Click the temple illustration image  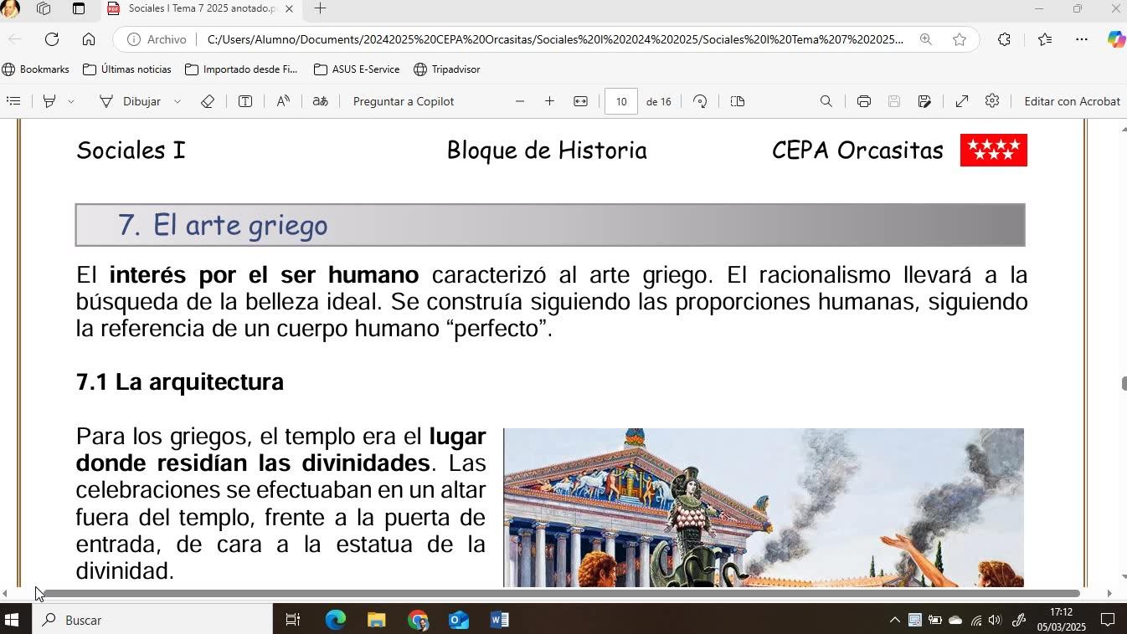click(764, 508)
